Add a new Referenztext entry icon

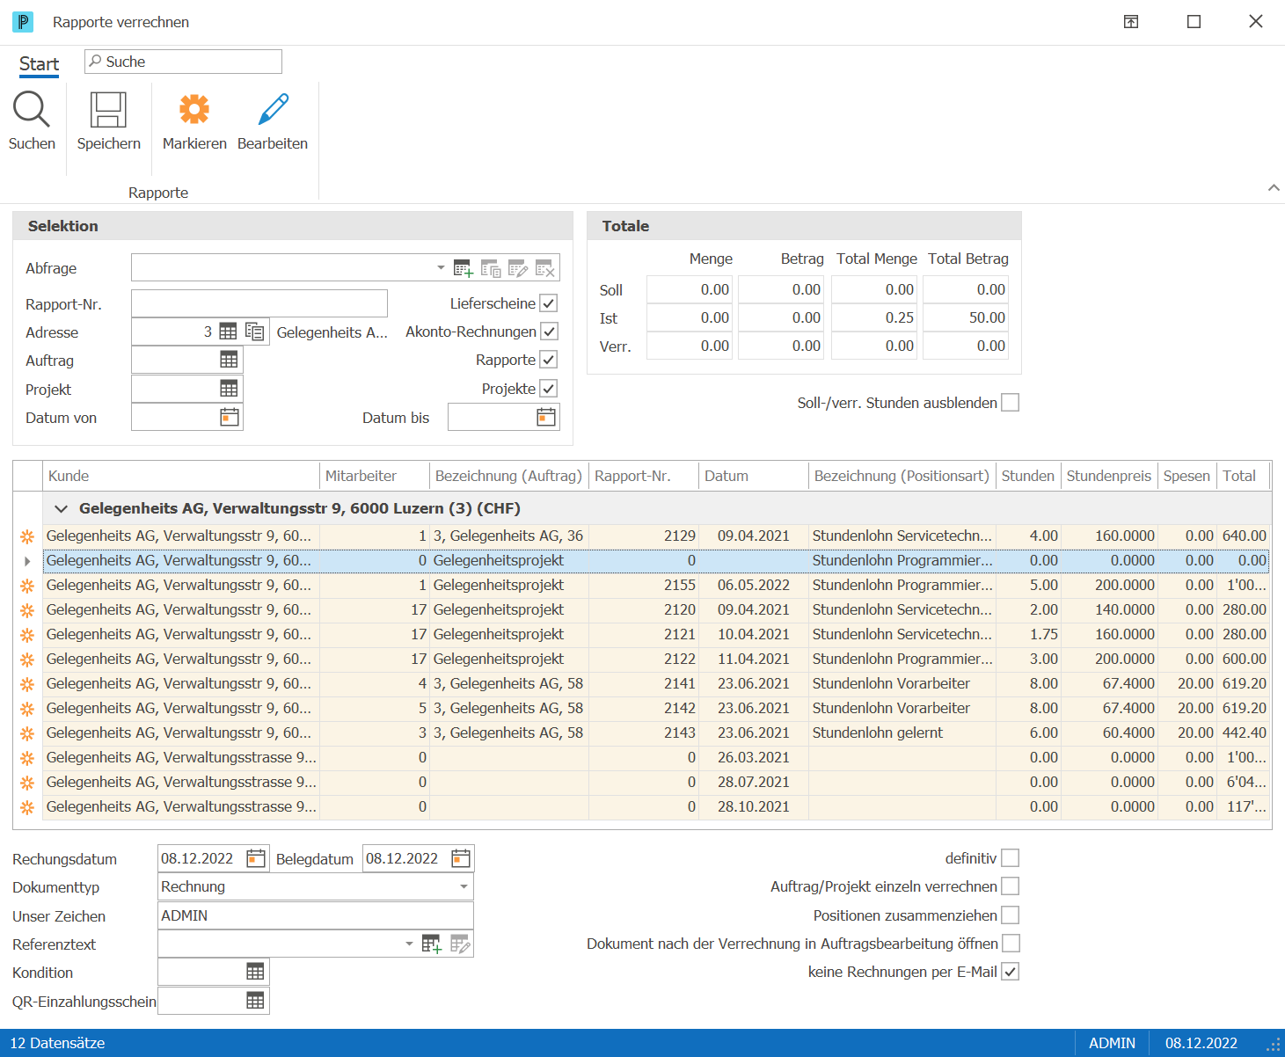431,944
